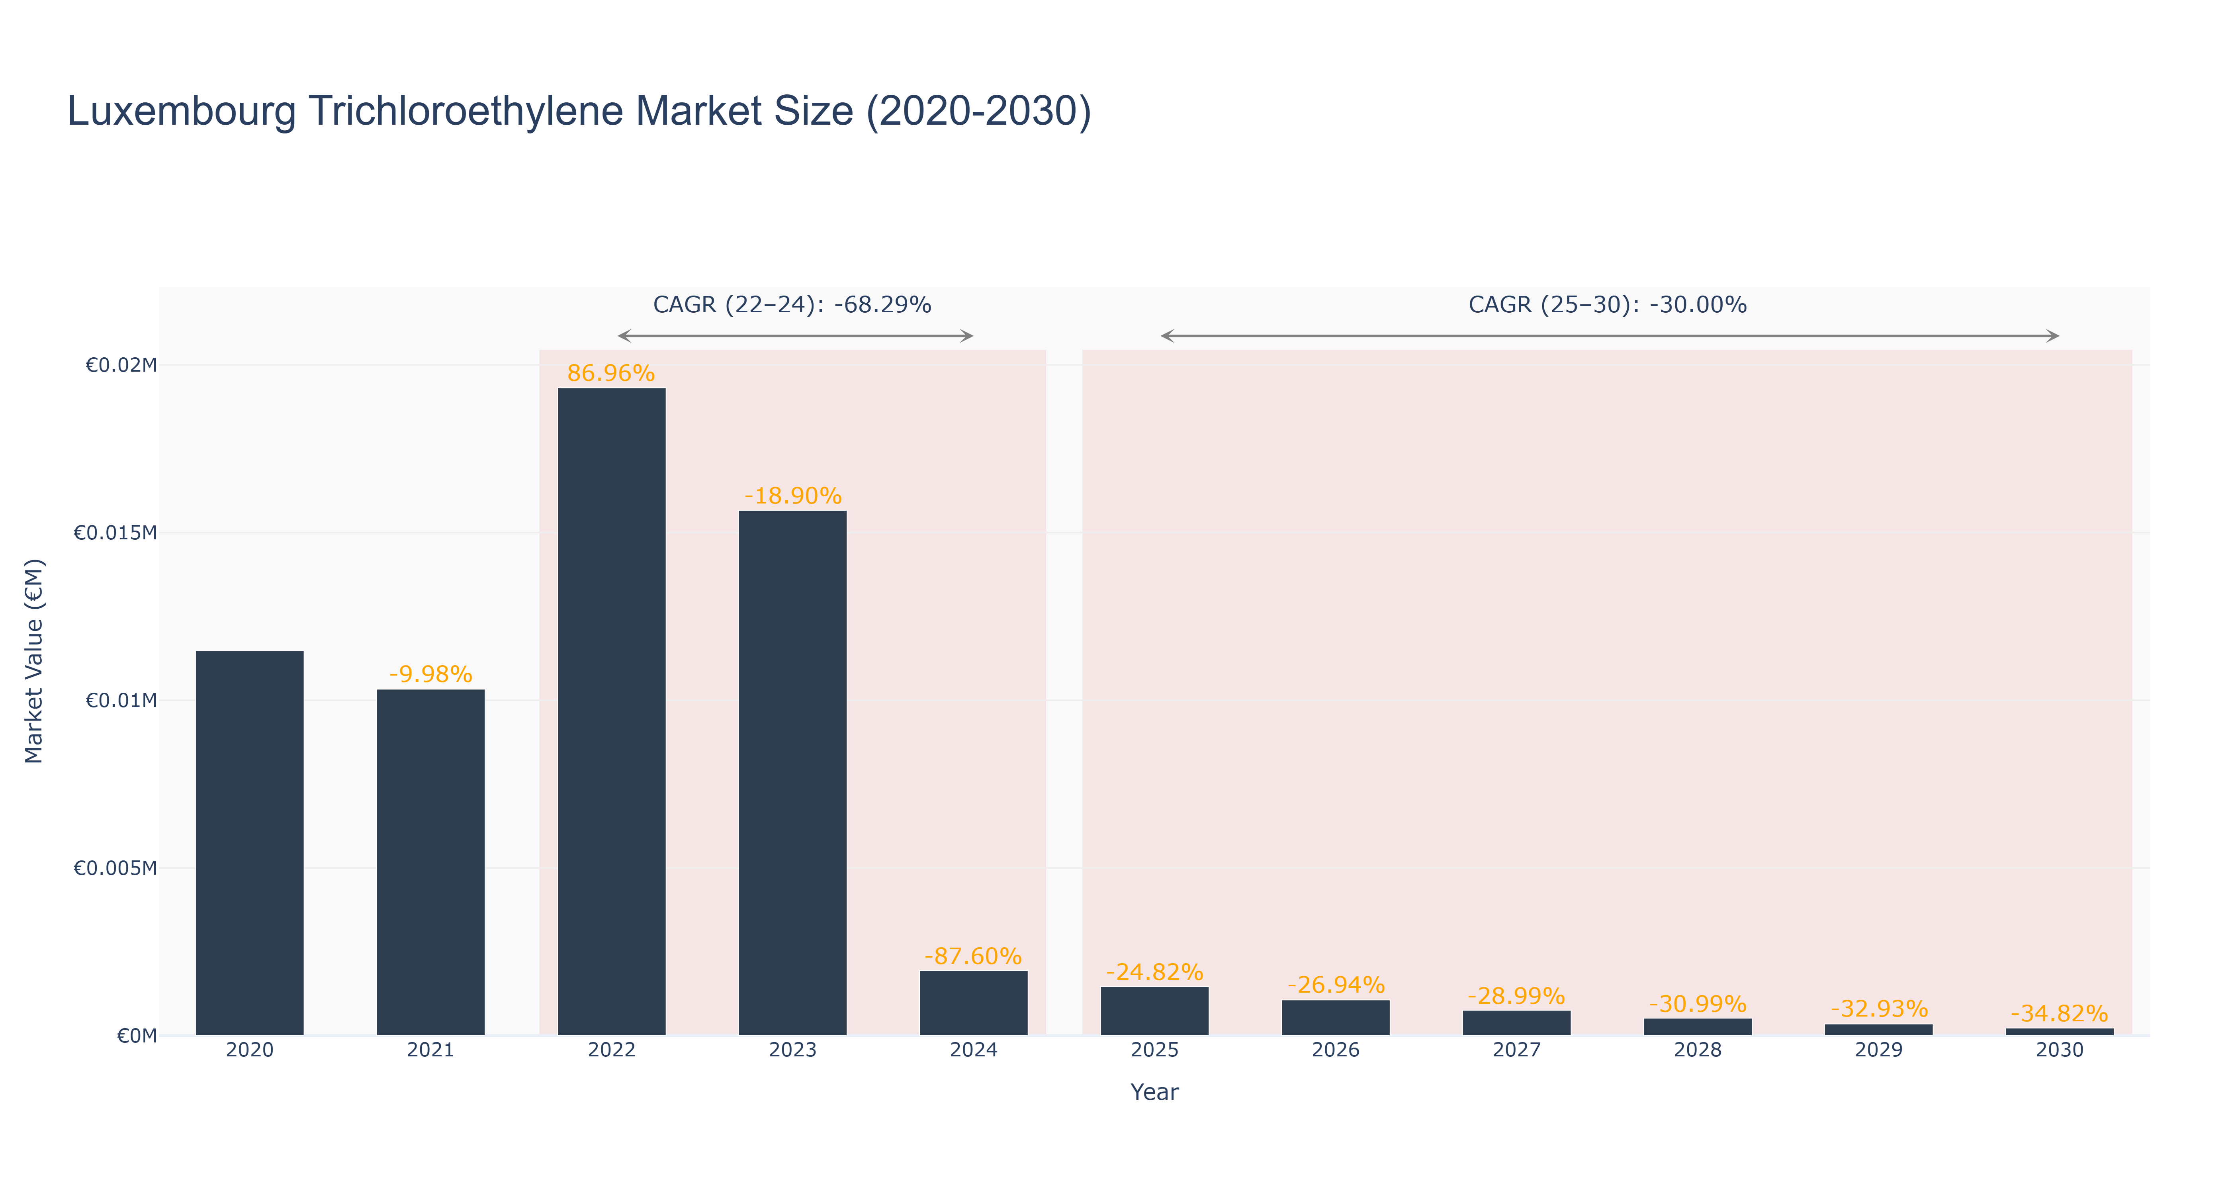Click the 2022 x-axis label

611,1050
